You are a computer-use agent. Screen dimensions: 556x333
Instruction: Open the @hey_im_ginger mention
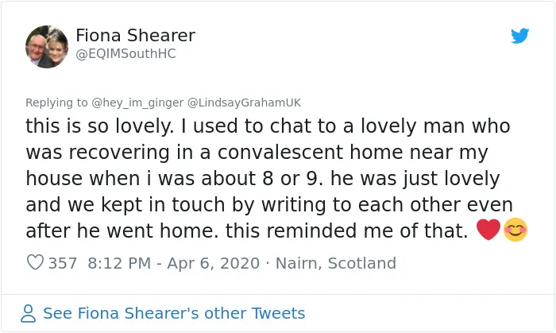(x=137, y=103)
